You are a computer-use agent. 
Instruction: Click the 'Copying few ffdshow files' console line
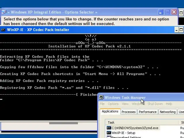point(79,67)
